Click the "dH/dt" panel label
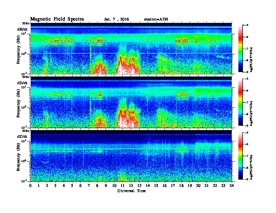This screenshot has height=213, width=276. point(22,30)
